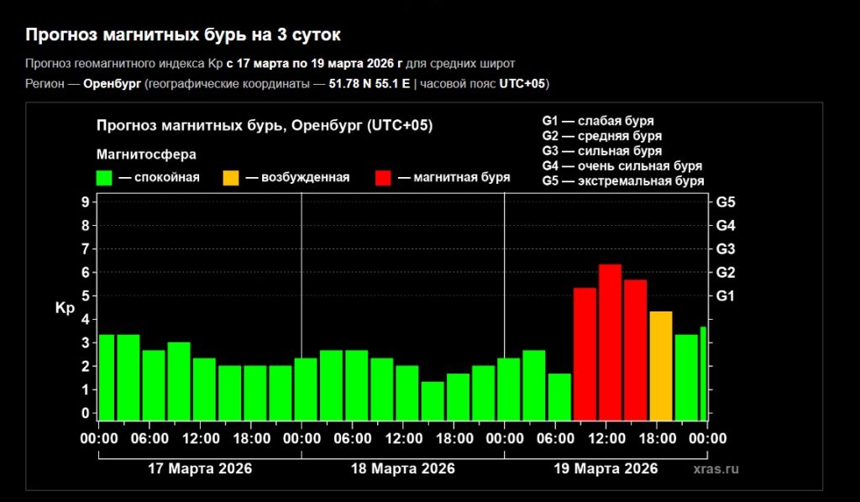Click the page heading 'Прогноз магнитных бурь на 3 суток'
Image resolution: width=860 pixels, height=502 pixels.
pyautogui.click(x=183, y=35)
